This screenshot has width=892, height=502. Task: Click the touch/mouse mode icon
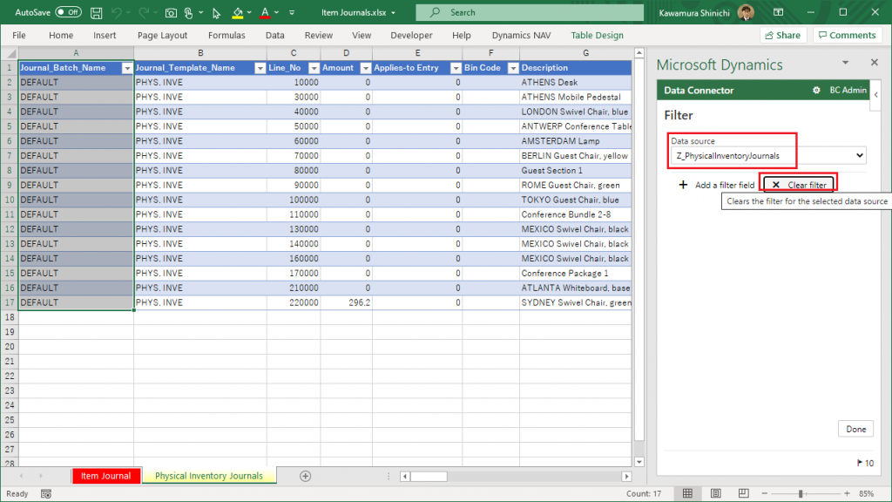tap(189, 12)
